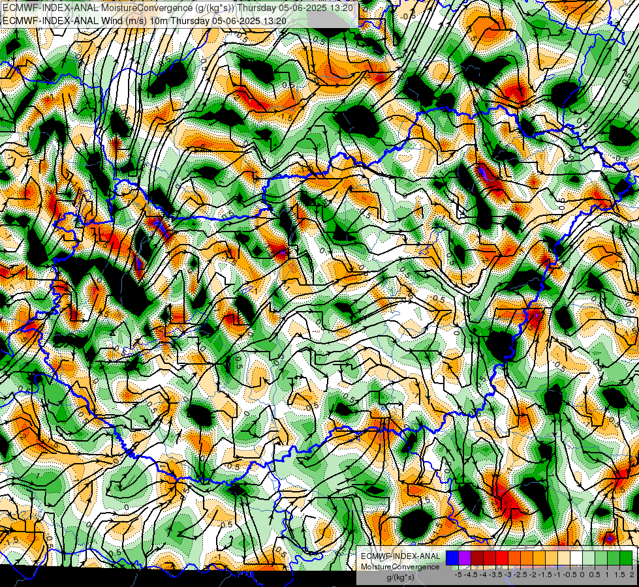Click the blue legend swatch left of -5

(452, 558)
